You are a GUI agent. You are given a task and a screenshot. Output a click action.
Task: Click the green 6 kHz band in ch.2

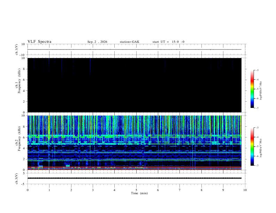click(135, 136)
